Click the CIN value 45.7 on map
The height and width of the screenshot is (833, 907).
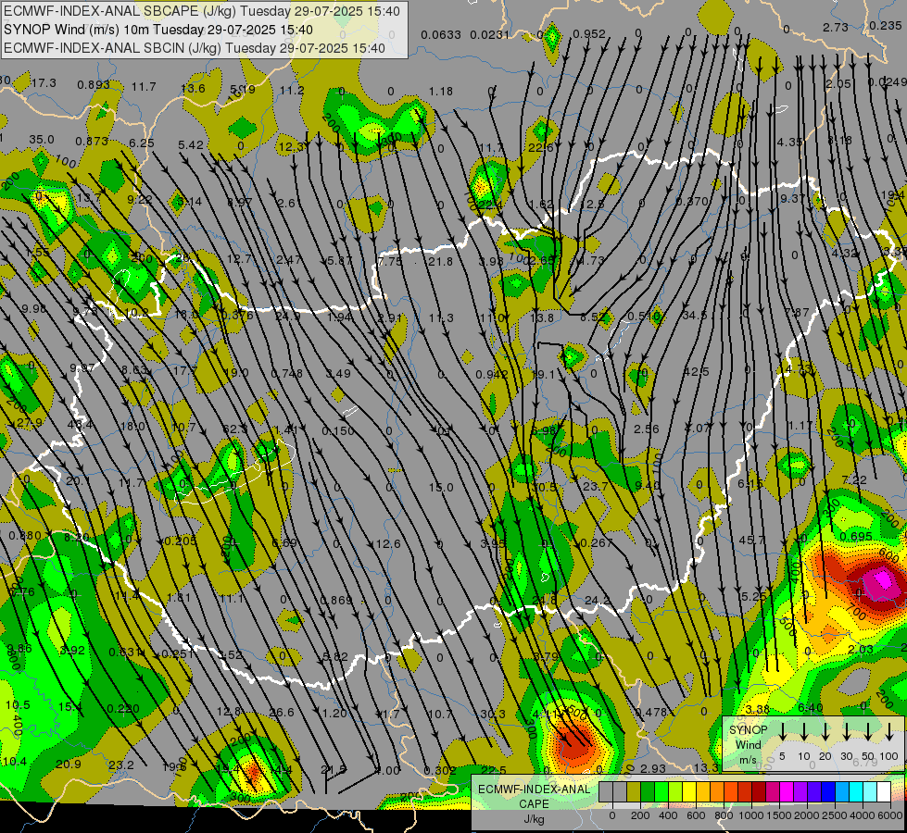pyautogui.click(x=751, y=540)
